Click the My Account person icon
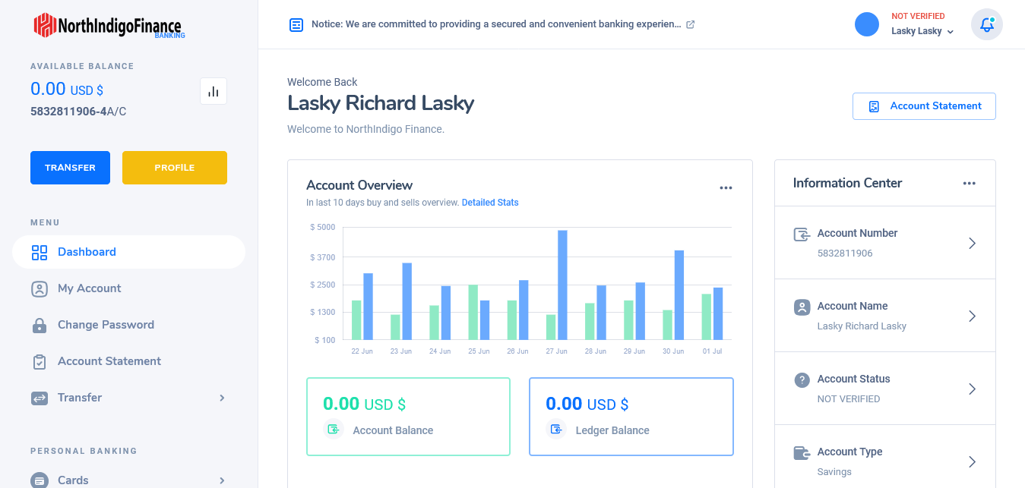The height and width of the screenshot is (488, 1025). [40, 289]
